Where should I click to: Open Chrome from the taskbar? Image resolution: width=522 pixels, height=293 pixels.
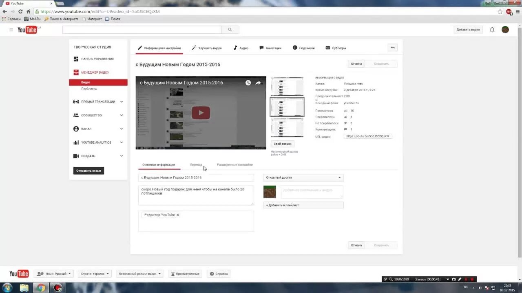[41, 288]
